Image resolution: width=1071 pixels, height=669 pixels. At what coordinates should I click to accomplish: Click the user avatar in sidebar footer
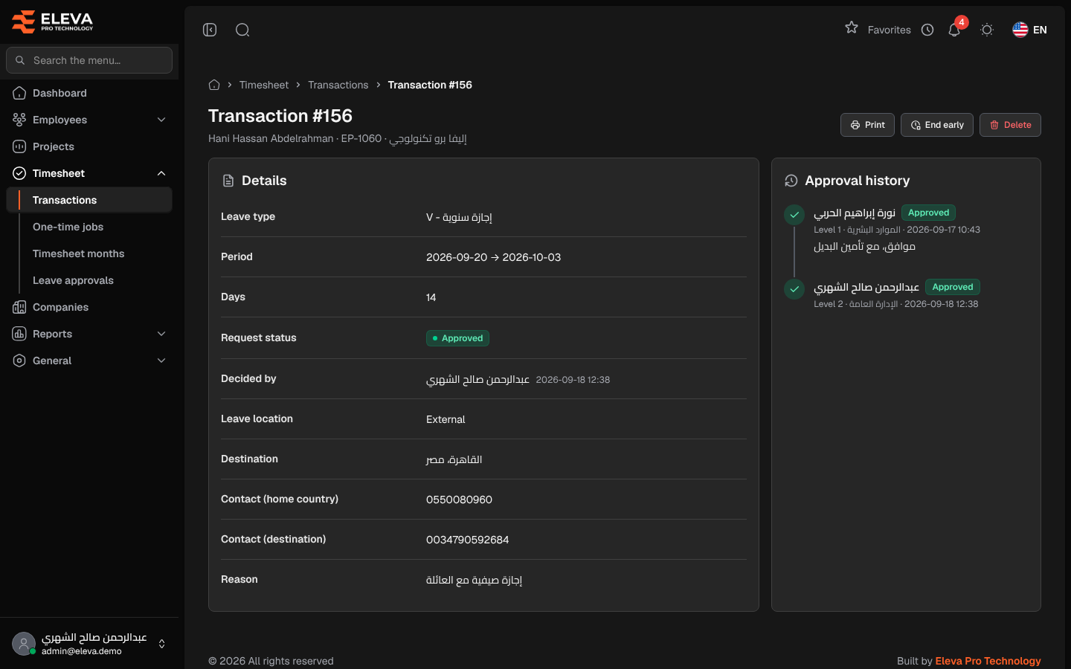[x=24, y=644]
